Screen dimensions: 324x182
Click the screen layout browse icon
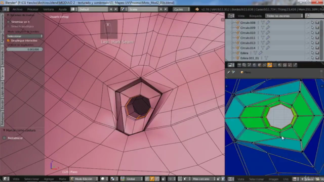click(74, 9)
